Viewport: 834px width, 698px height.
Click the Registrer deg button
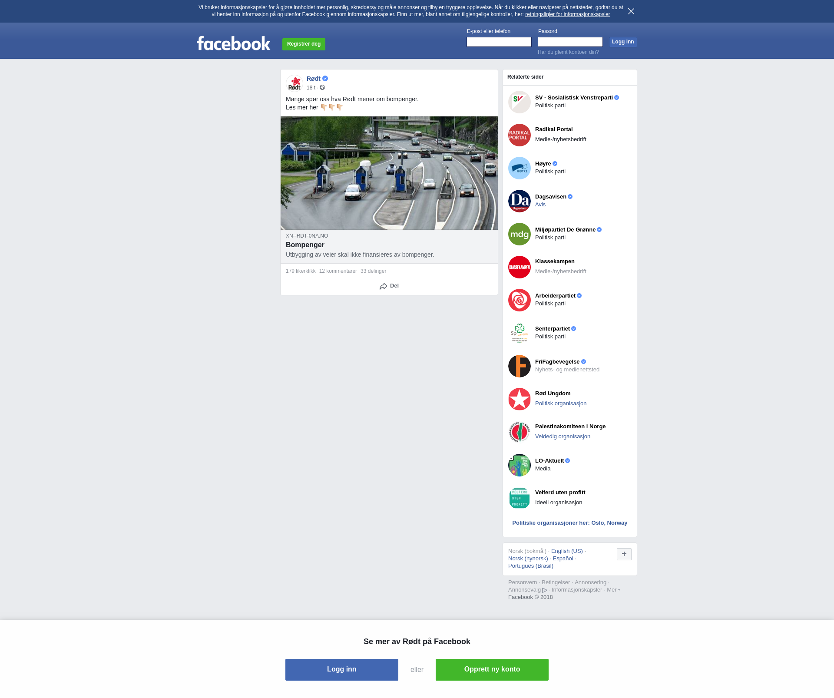tap(304, 44)
